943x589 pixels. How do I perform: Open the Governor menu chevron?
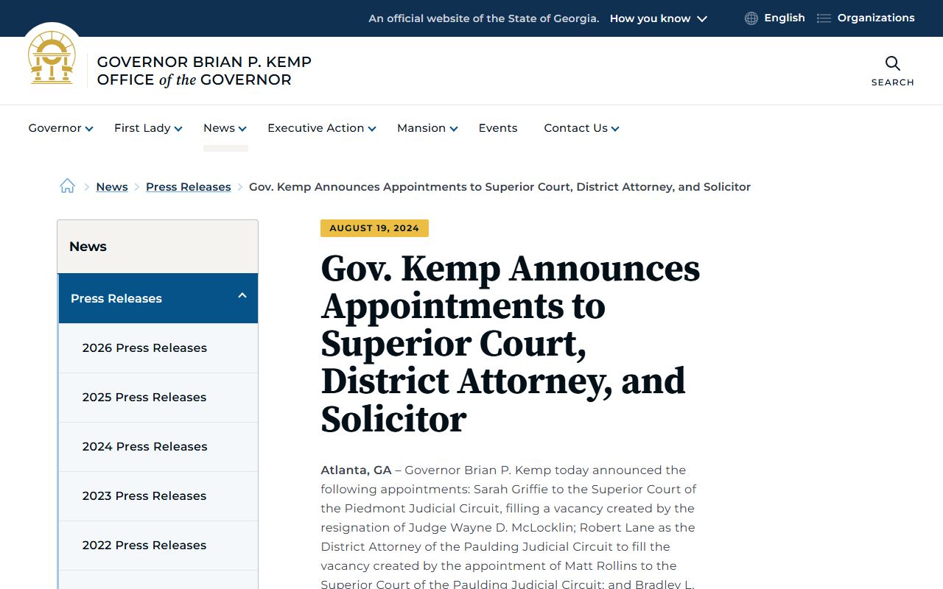pyautogui.click(x=89, y=129)
